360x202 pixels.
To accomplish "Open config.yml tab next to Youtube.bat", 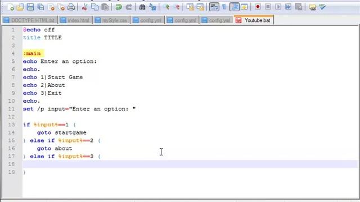I will point(217,20).
